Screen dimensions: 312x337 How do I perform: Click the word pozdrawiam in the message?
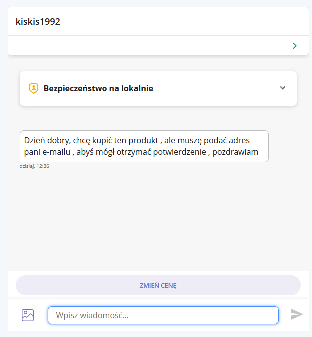coord(235,152)
